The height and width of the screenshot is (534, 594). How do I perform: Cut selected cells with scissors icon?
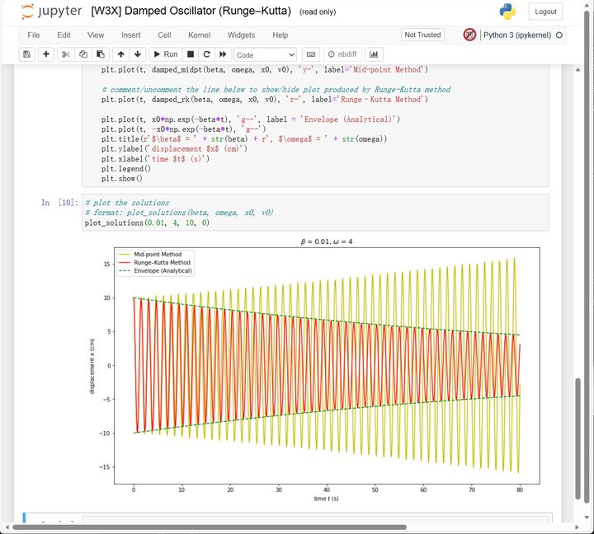tap(67, 54)
